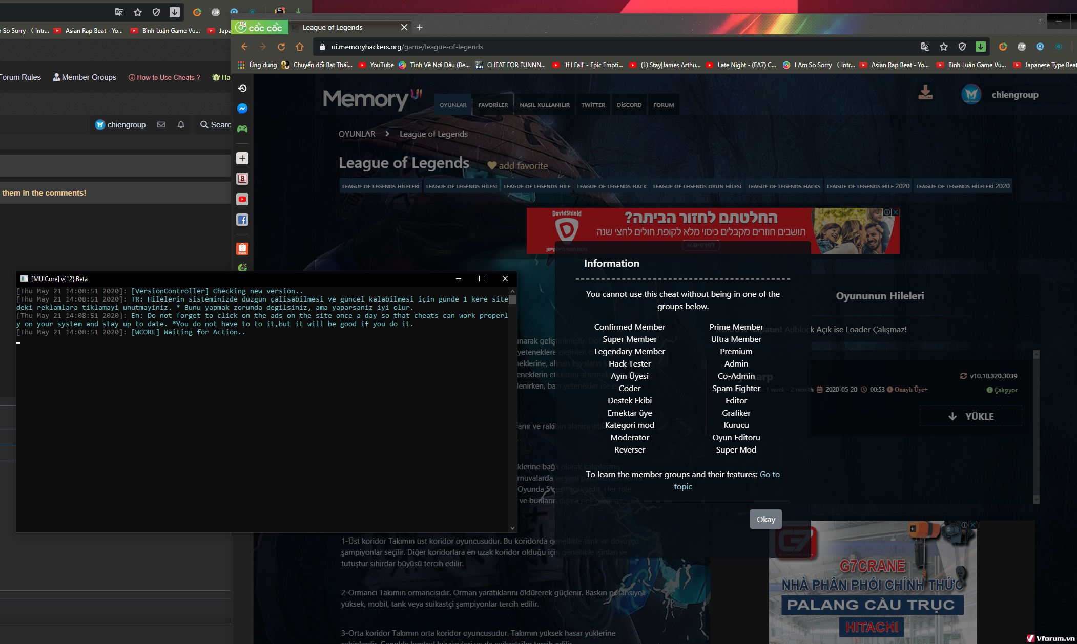This screenshot has width=1077, height=644.
Task: Click the memoryhackers address bar
Action: coord(615,47)
